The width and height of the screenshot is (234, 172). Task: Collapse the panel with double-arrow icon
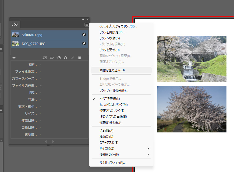[83, 19]
